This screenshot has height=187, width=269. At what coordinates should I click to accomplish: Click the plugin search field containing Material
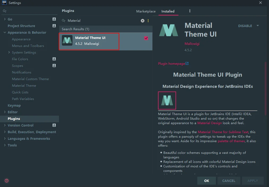(103, 21)
